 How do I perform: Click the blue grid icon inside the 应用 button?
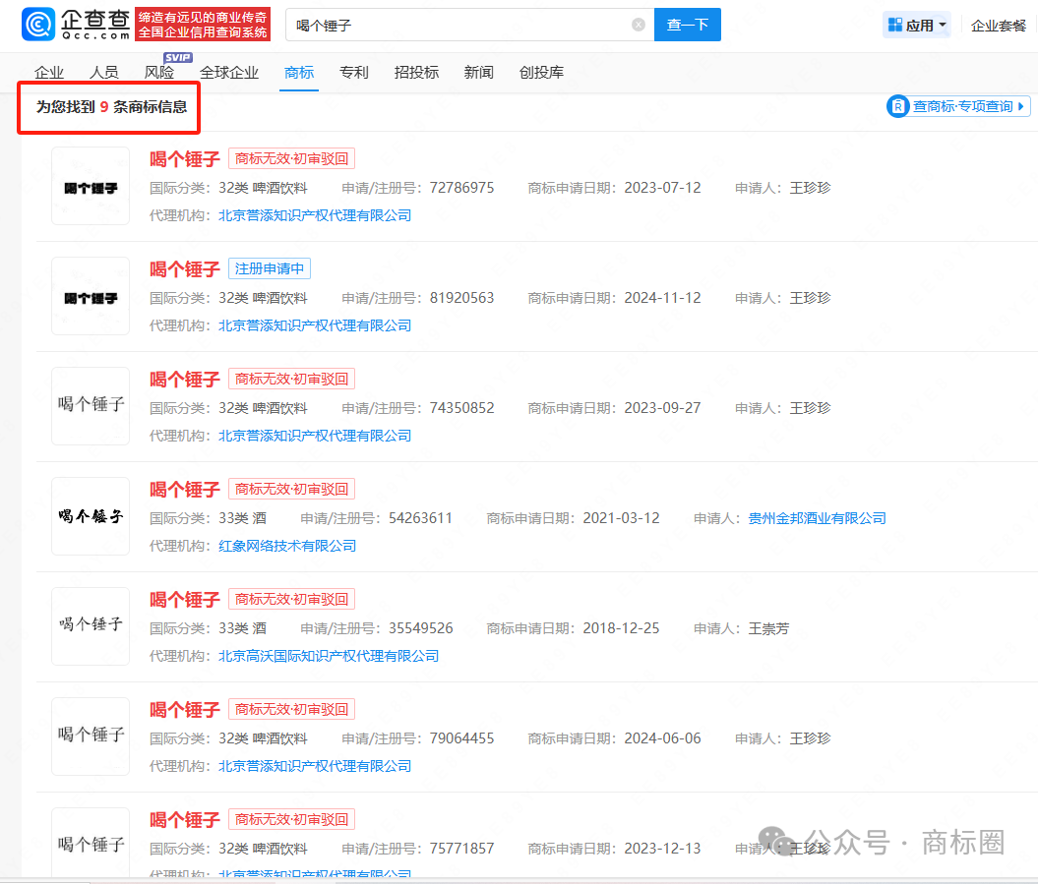(896, 24)
